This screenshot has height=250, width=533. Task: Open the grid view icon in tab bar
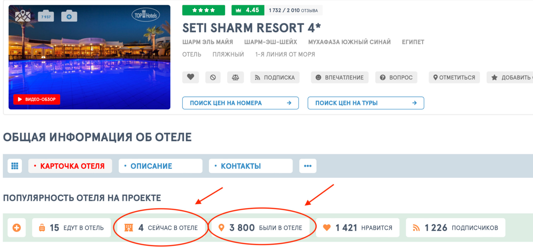pos(15,166)
